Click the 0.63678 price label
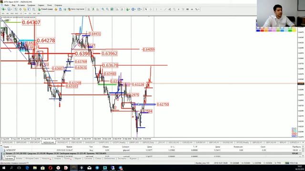 click(110, 66)
